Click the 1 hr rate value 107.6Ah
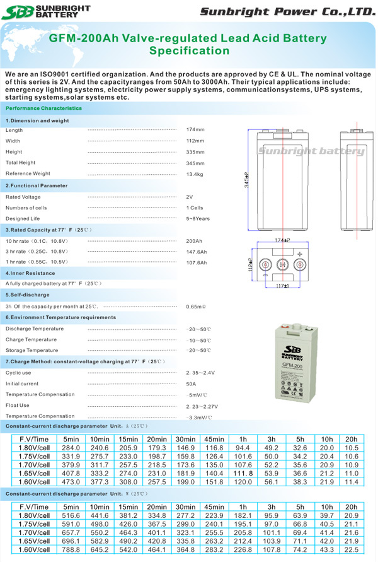 pos(197,262)
